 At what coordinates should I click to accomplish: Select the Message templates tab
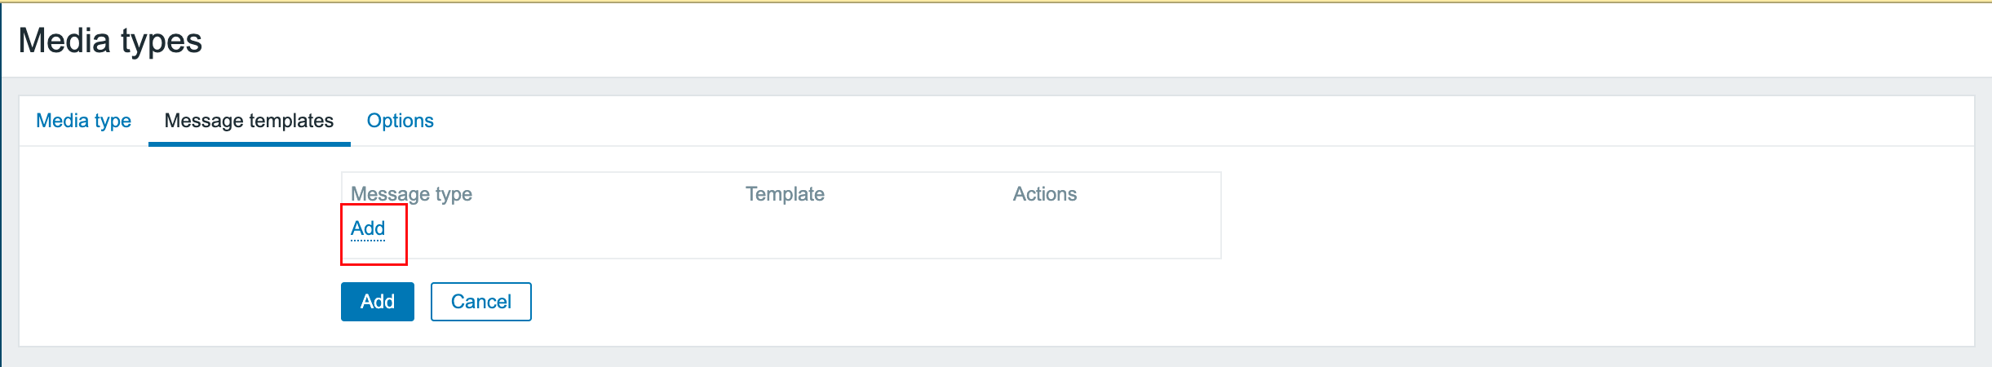[249, 121]
